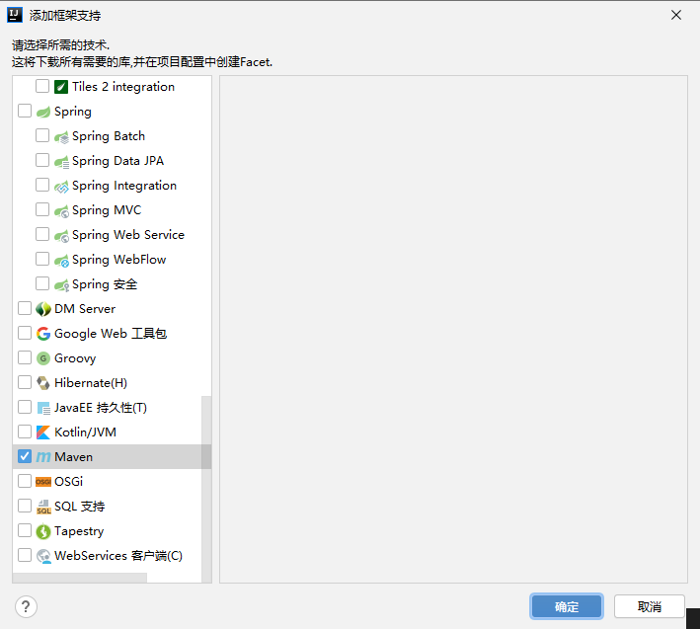
Task: Tick the Spring Batch checkbox
Action: [42, 135]
